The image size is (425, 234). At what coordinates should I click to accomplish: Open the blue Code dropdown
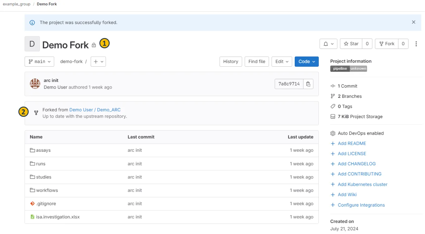[306, 62]
